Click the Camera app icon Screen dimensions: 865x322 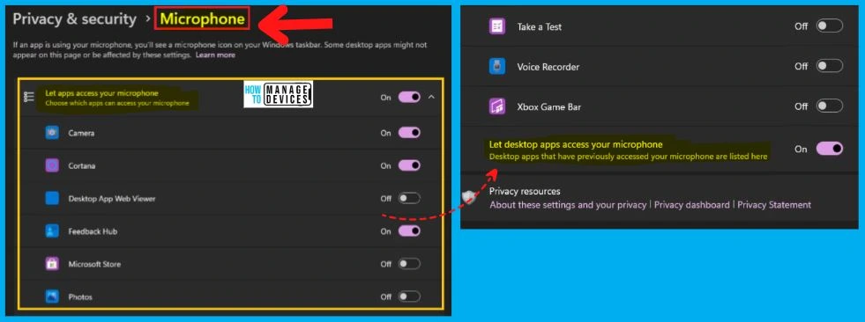[x=52, y=133]
